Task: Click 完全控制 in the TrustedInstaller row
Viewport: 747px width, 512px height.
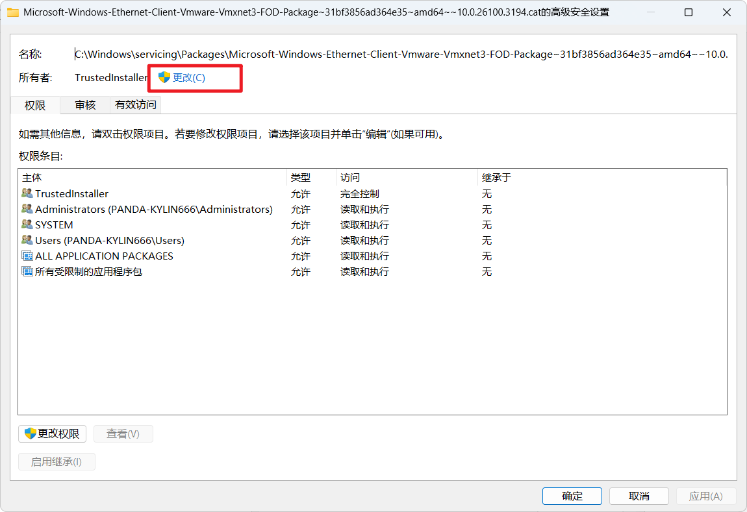Action: pyautogui.click(x=360, y=193)
